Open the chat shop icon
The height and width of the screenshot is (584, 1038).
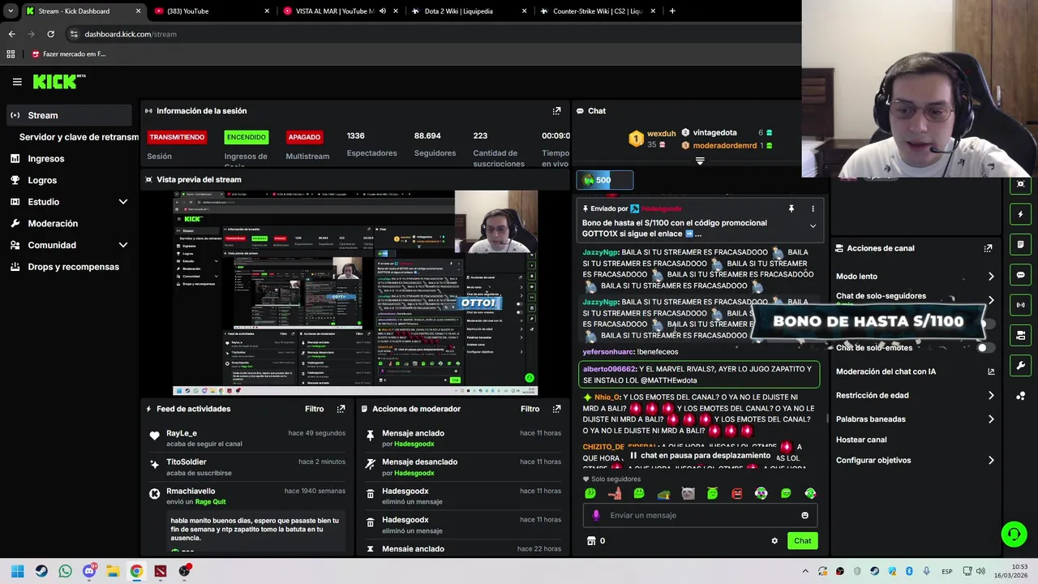pos(591,541)
